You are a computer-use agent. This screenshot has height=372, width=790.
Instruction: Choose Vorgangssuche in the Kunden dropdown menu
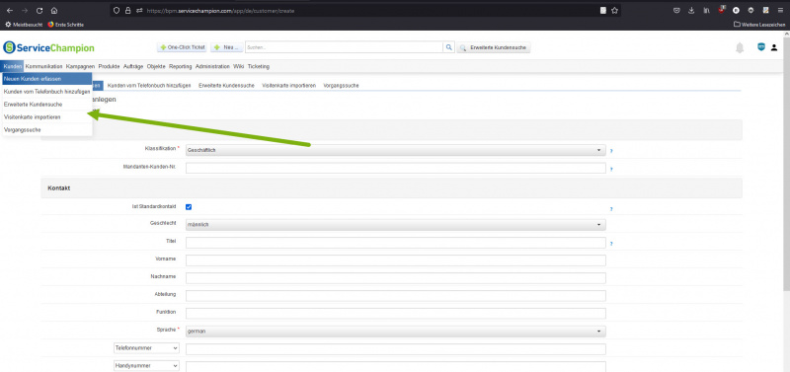(47, 129)
